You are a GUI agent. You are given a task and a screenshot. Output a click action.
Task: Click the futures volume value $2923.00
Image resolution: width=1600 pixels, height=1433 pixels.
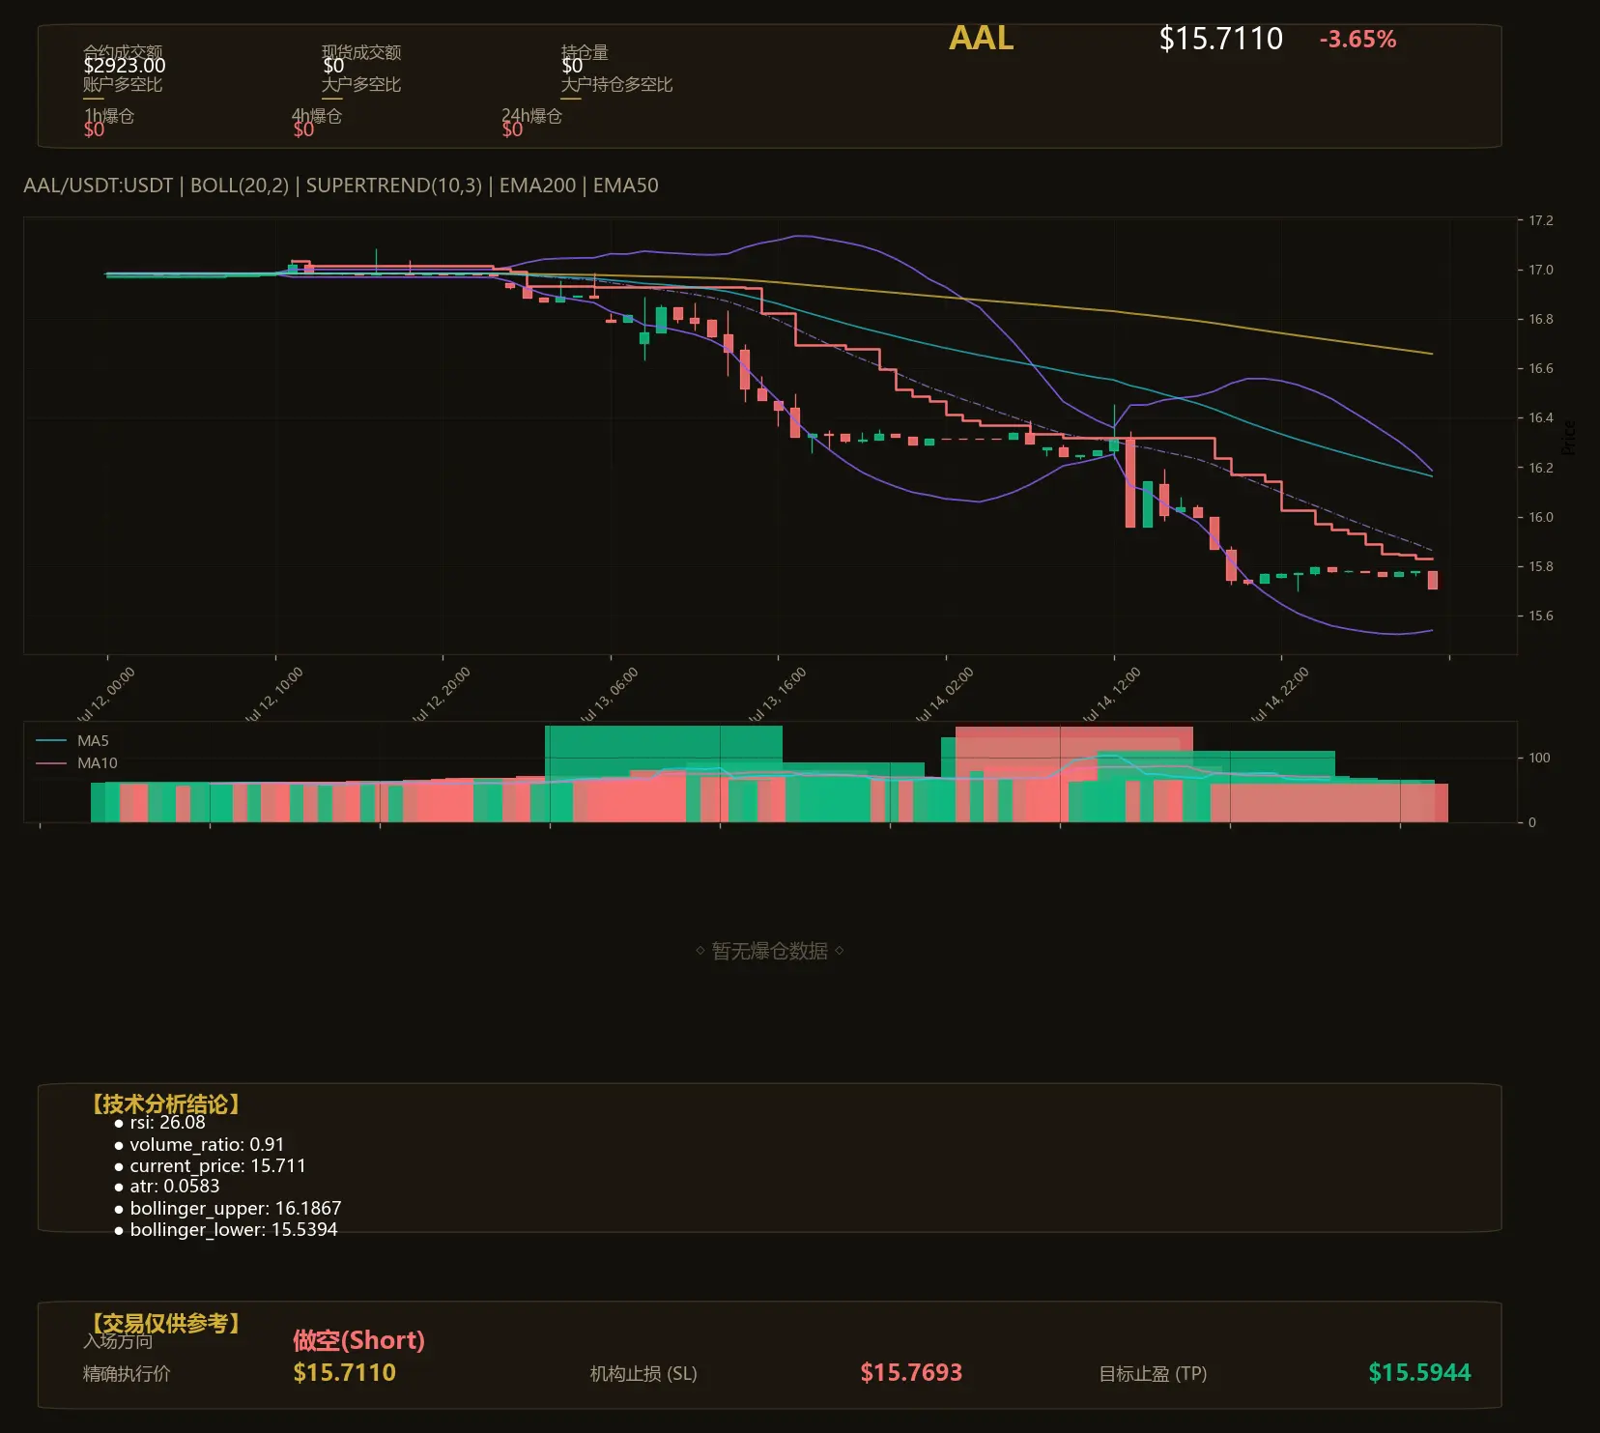click(x=124, y=66)
